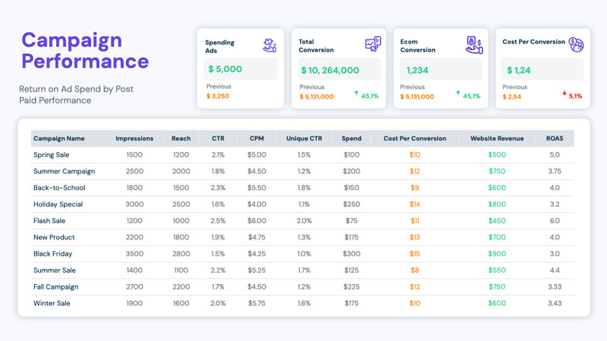Screen dimensions: 607x341
Task: Click green up arrow in Ecom Conversion card
Action: click(458, 93)
